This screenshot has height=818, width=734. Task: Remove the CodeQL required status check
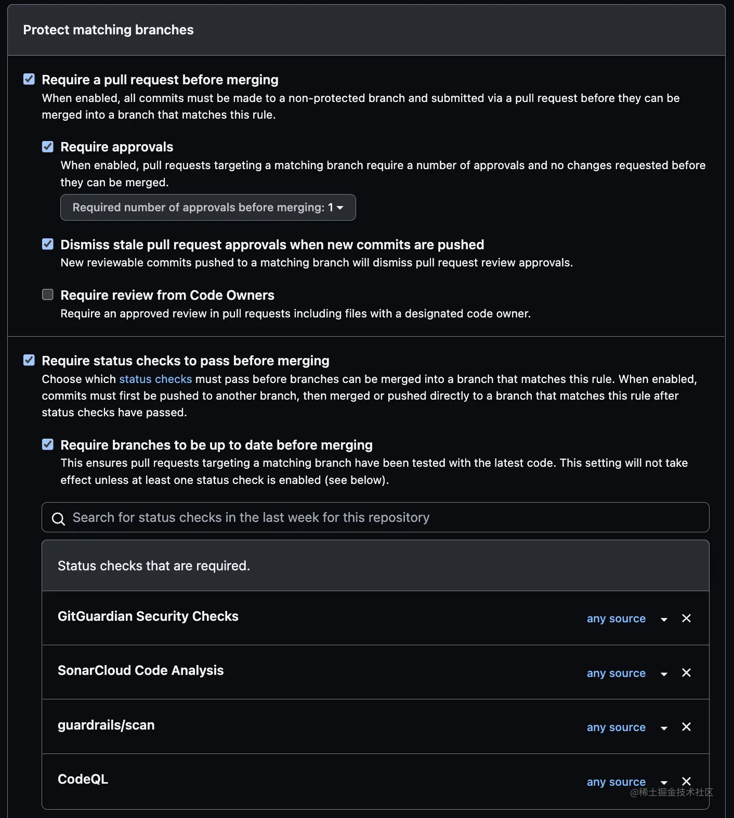(x=686, y=781)
